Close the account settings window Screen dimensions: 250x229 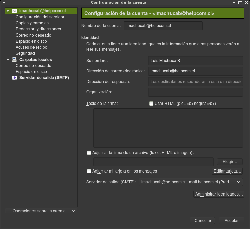(x=246, y=3)
